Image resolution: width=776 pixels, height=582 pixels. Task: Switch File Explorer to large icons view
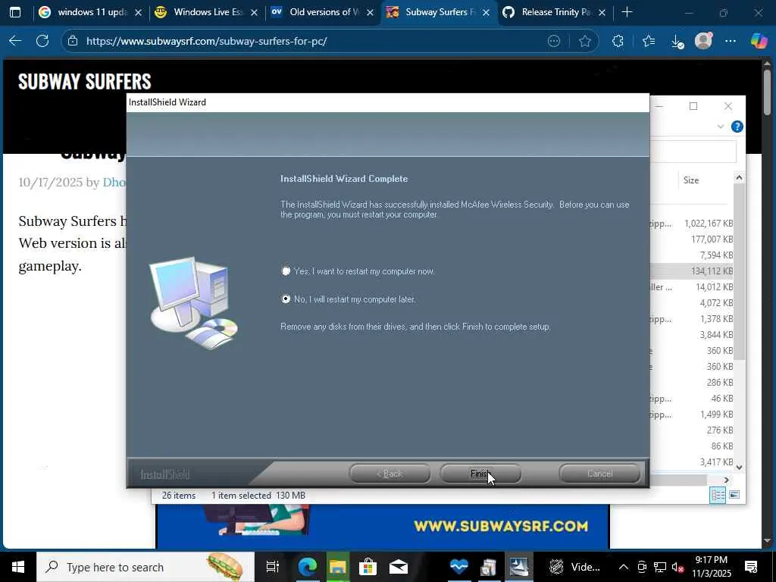pos(734,495)
